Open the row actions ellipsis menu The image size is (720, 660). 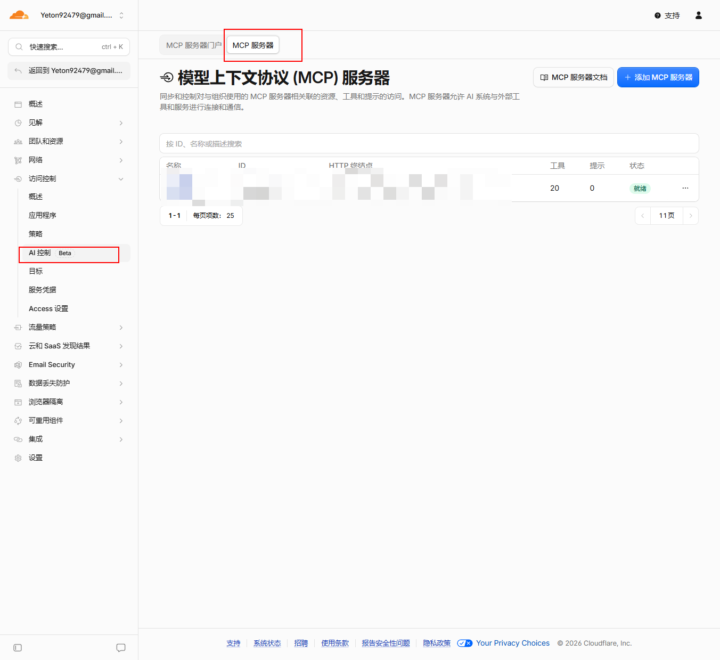[685, 188]
